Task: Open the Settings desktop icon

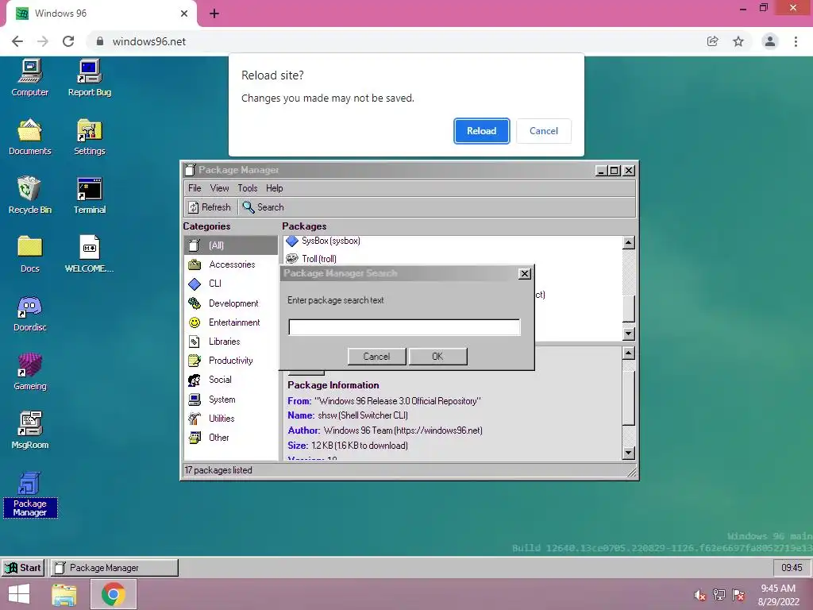Action: [90, 137]
